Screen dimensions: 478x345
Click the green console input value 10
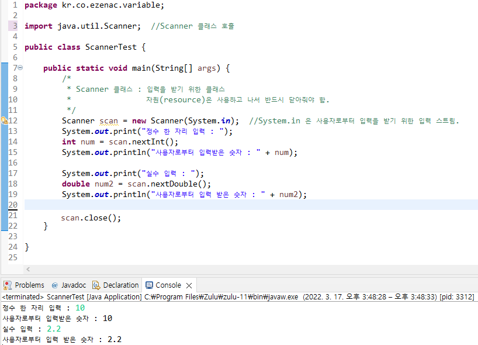(x=80, y=308)
